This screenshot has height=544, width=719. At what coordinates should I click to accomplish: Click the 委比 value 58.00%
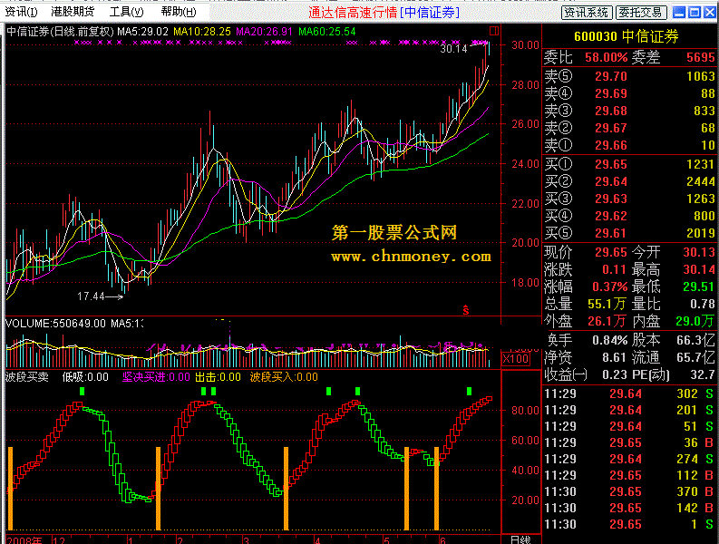(x=607, y=58)
